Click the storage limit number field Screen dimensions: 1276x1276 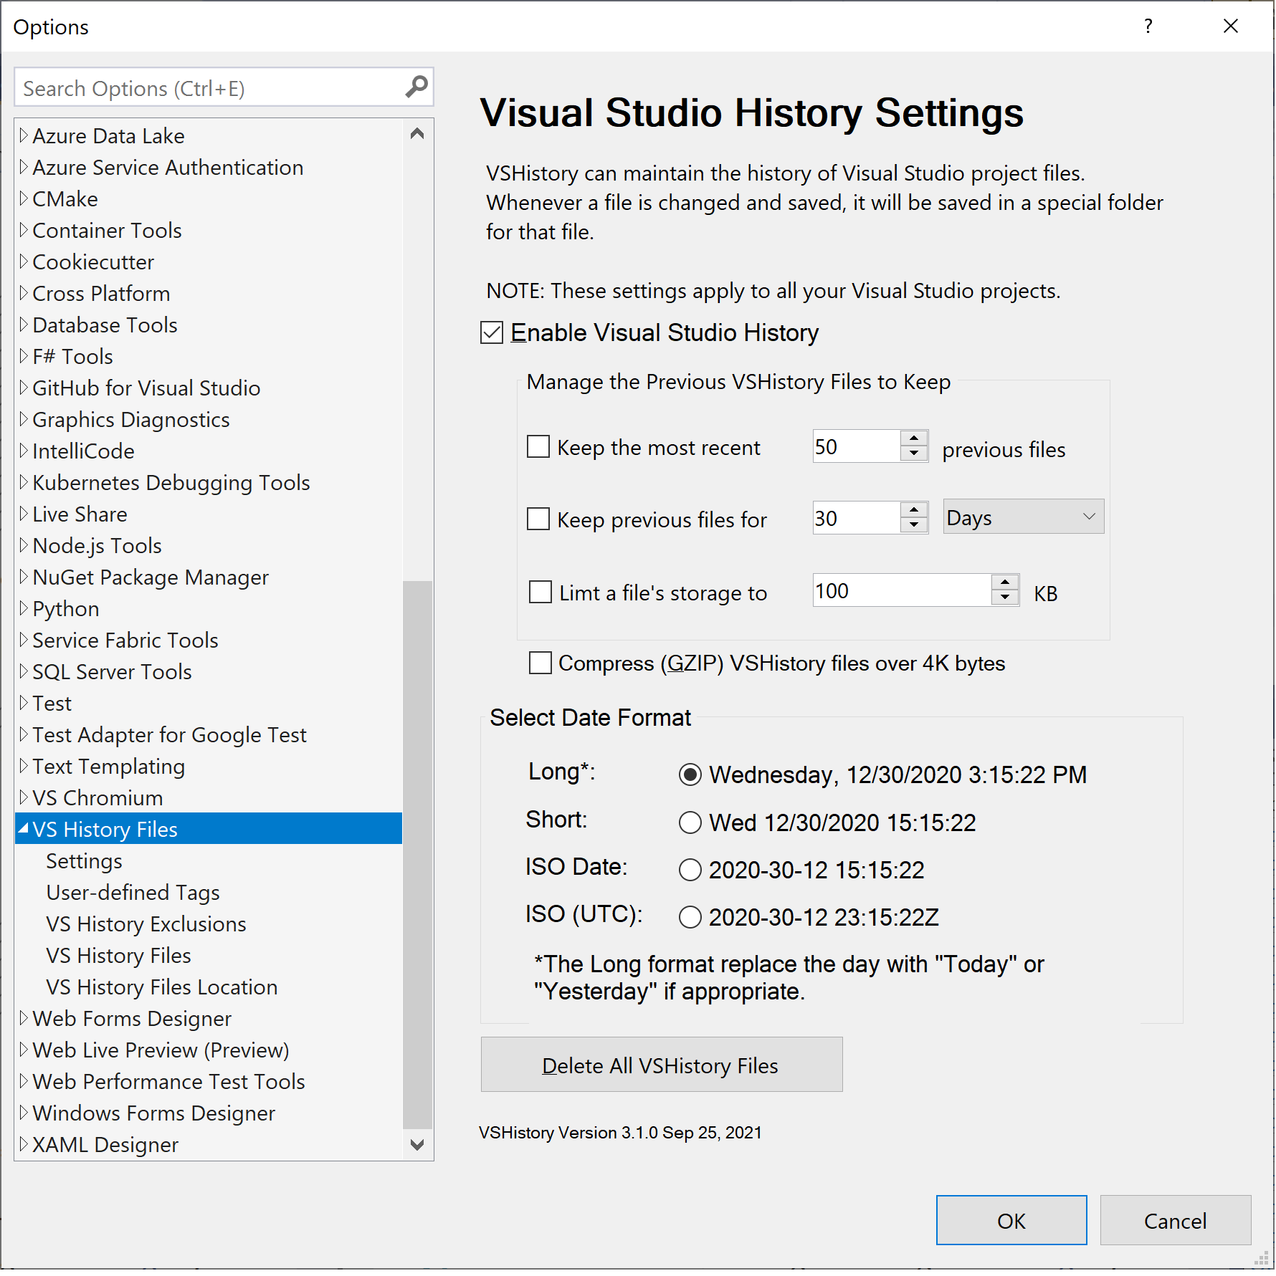[902, 590]
